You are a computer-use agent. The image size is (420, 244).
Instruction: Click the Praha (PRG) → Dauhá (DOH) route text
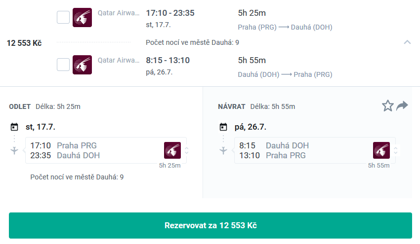[x=285, y=27]
